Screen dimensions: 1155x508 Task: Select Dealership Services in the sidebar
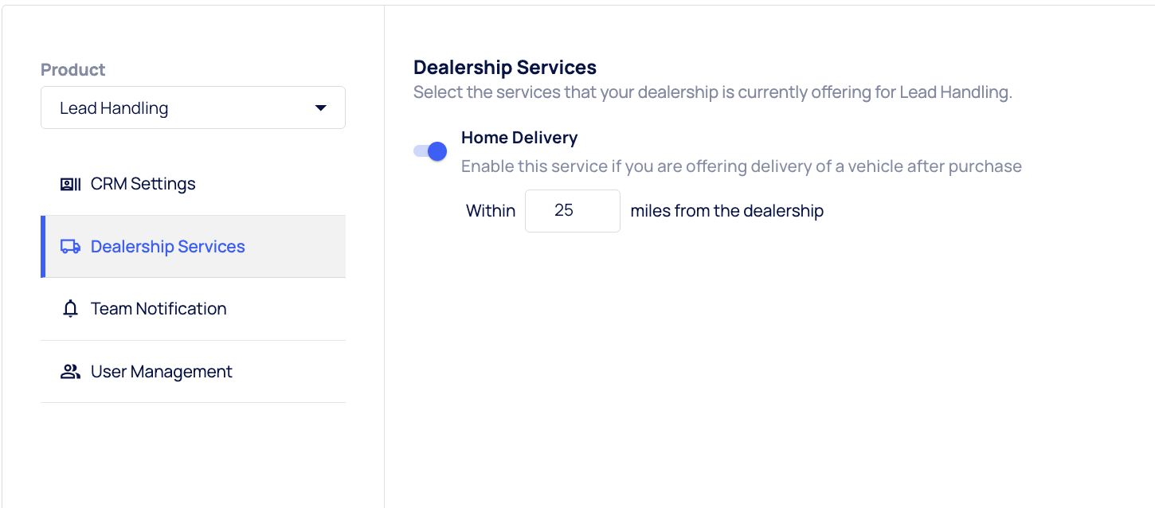[167, 247]
